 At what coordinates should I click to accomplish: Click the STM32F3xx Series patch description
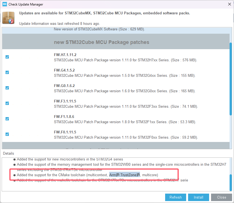point(126,107)
